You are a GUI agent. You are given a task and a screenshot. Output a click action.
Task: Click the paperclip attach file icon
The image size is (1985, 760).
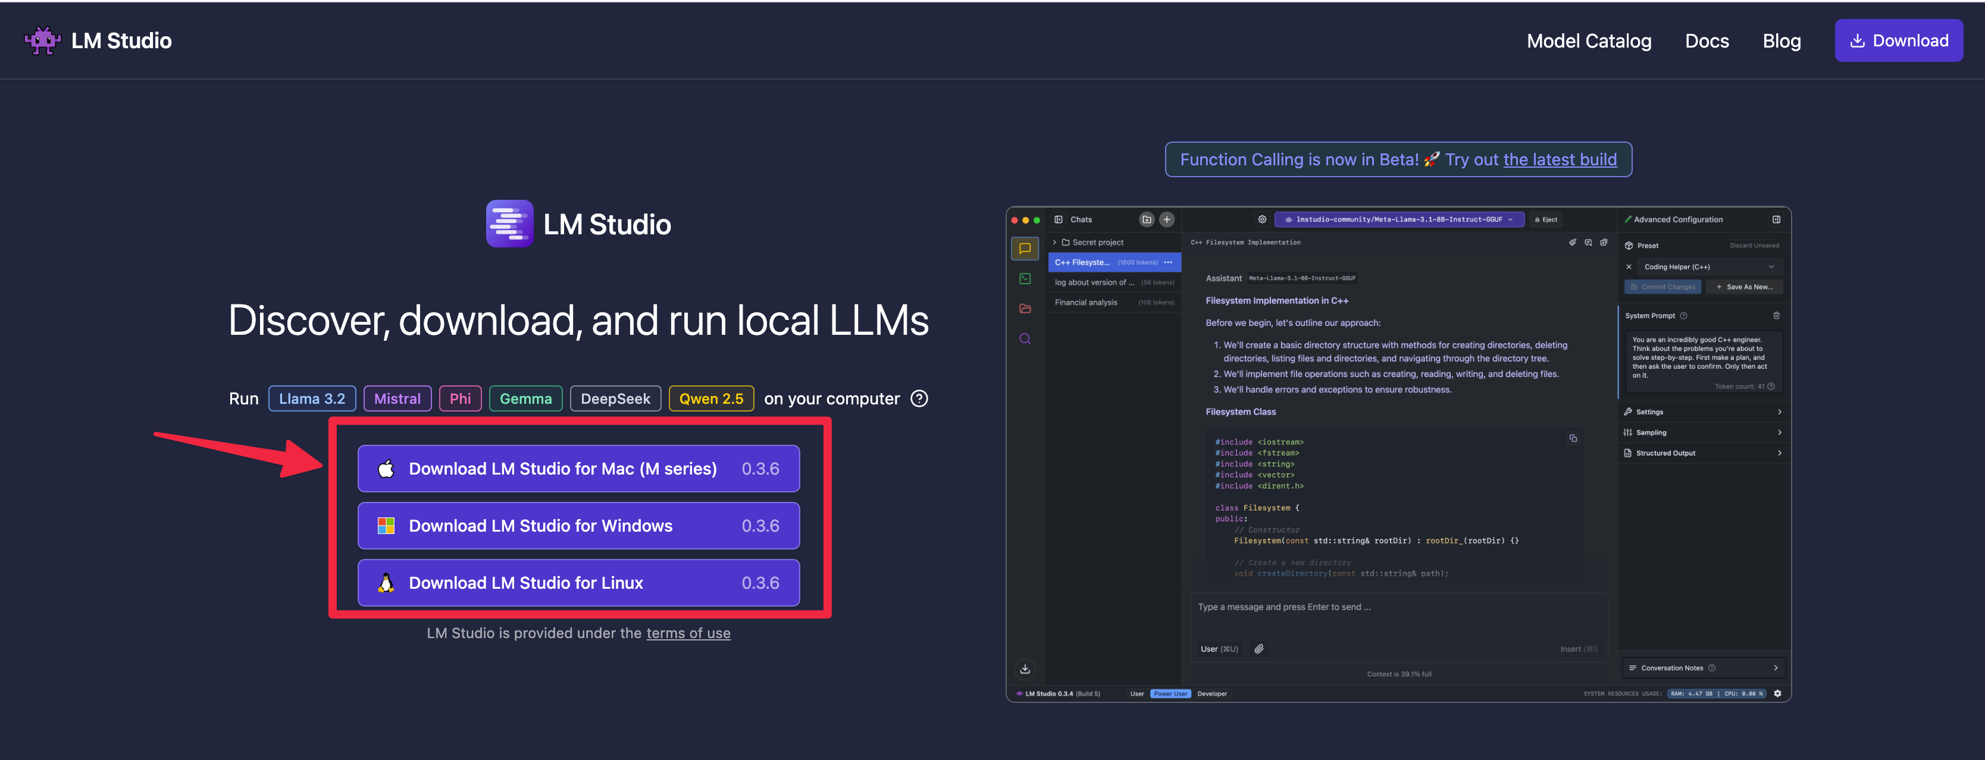(x=1258, y=648)
